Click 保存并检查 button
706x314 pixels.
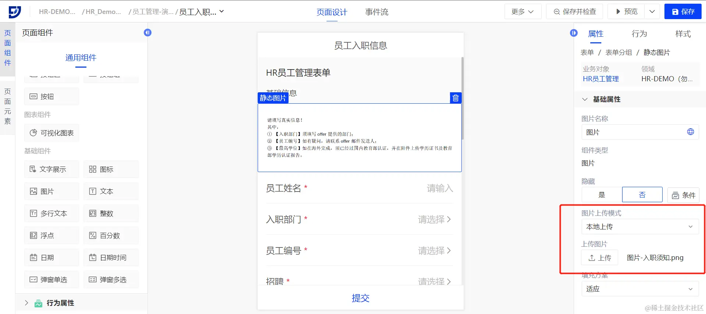click(575, 12)
